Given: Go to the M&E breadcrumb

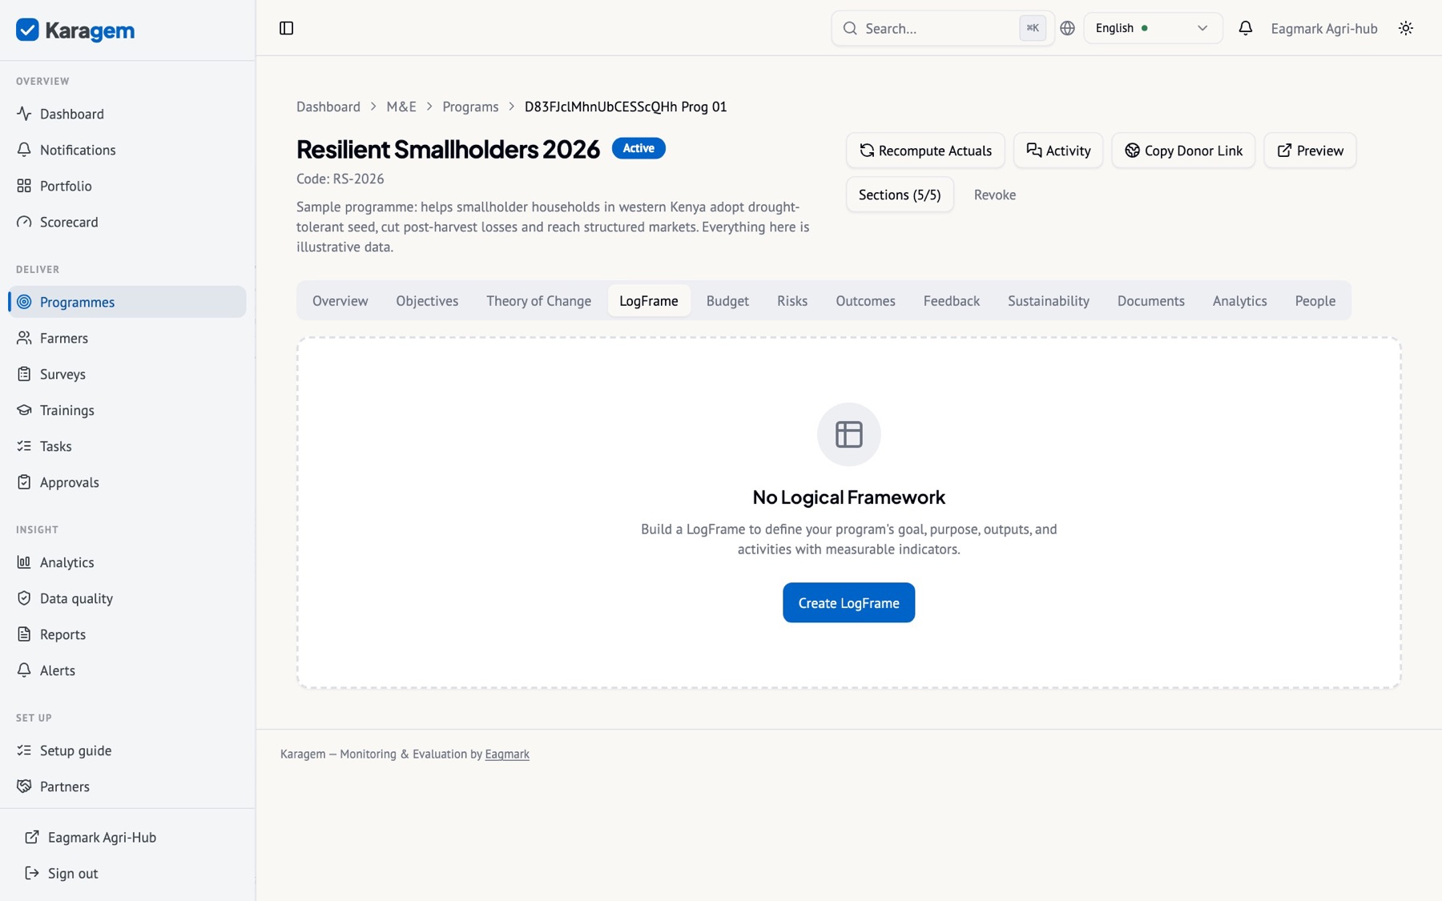Looking at the screenshot, I should [401, 107].
